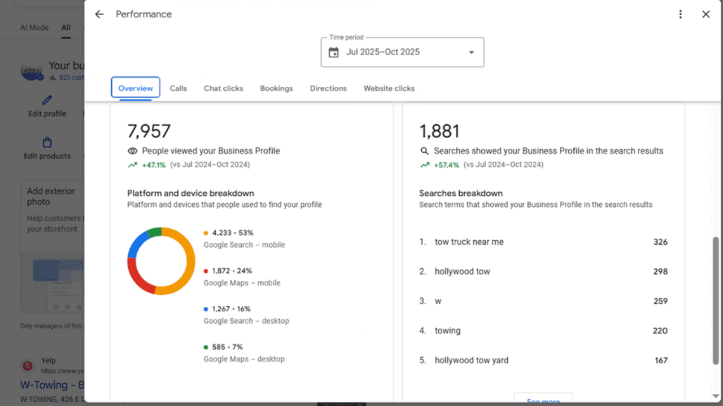723x406 pixels.
Task: Click the magnifier icon beside searches count
Action: (424, 151)
